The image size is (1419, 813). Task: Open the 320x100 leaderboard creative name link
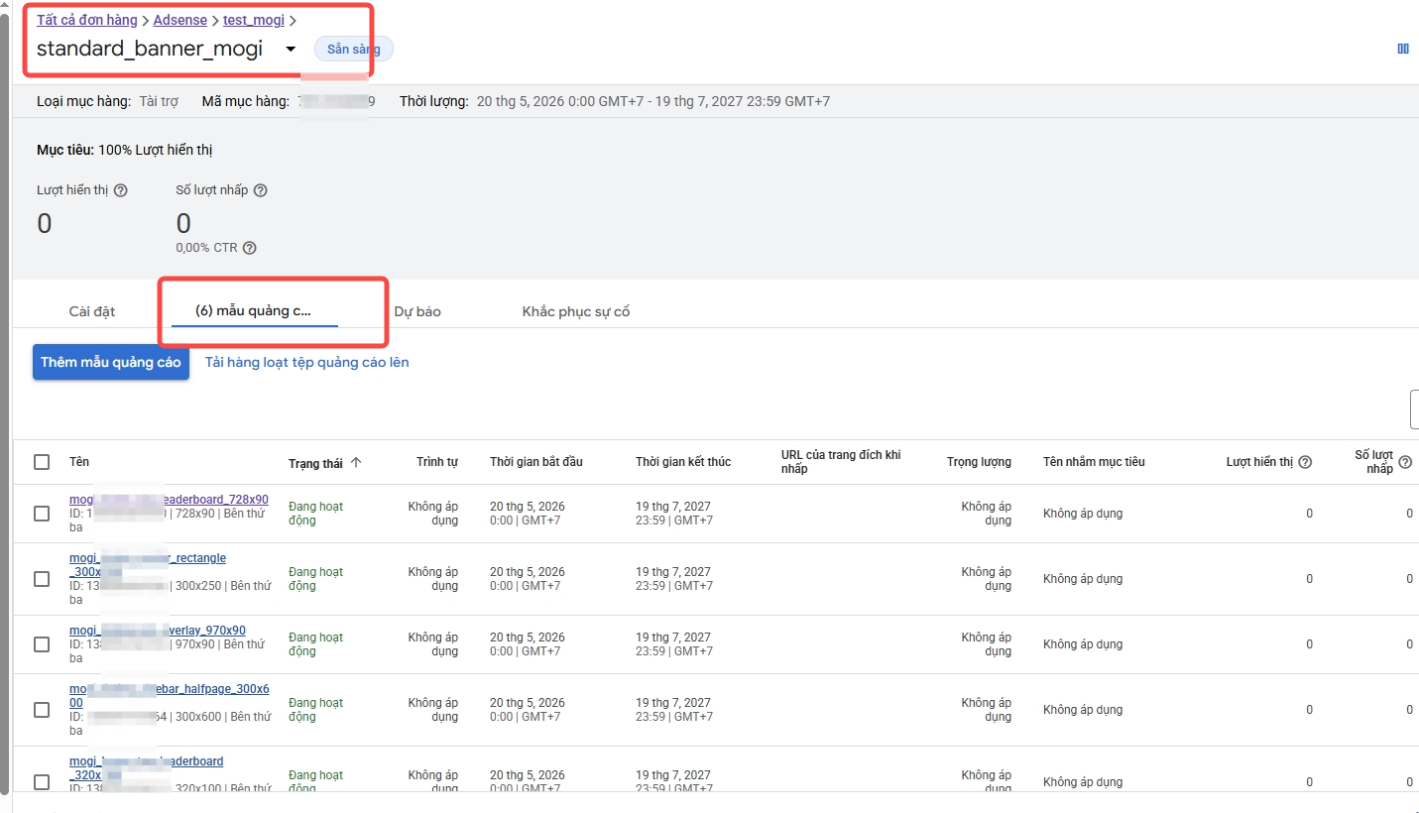(147, 767)
